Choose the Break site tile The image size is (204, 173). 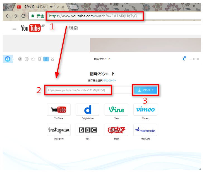click(116, 130)
